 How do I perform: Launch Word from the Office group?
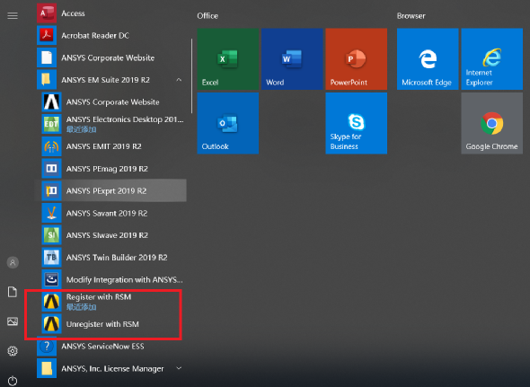tap(292, 58)
